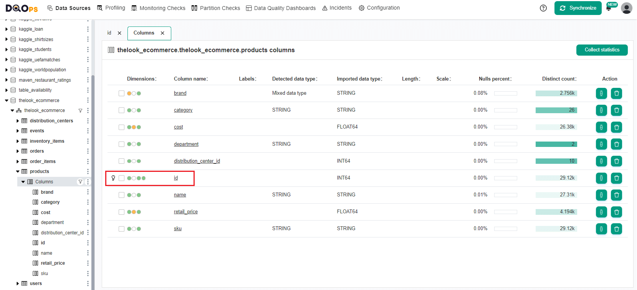Switch to the id tab
The image size is (637, 290).
click(109, 33)
